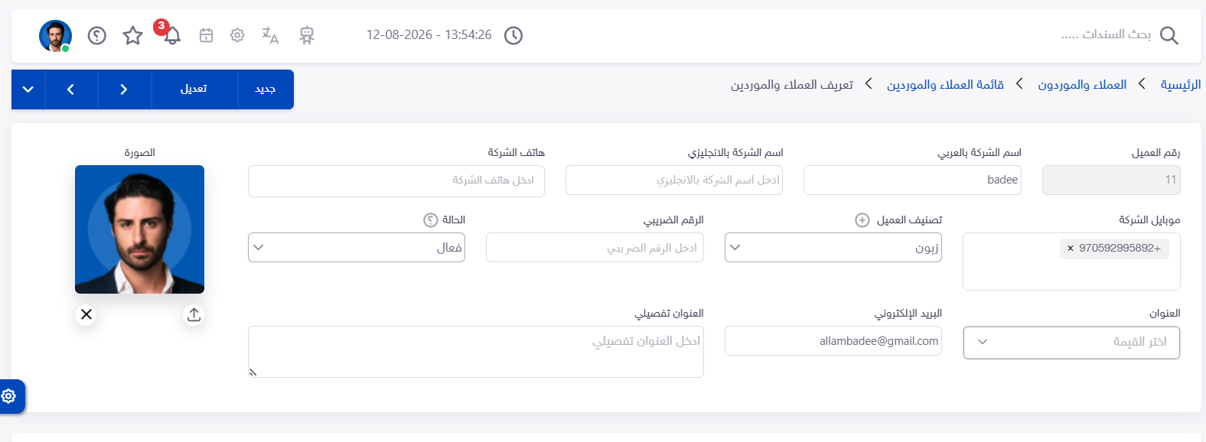Click the robot assistant icon
This screenshot has width=1206, height=442.
coord(307,35)
